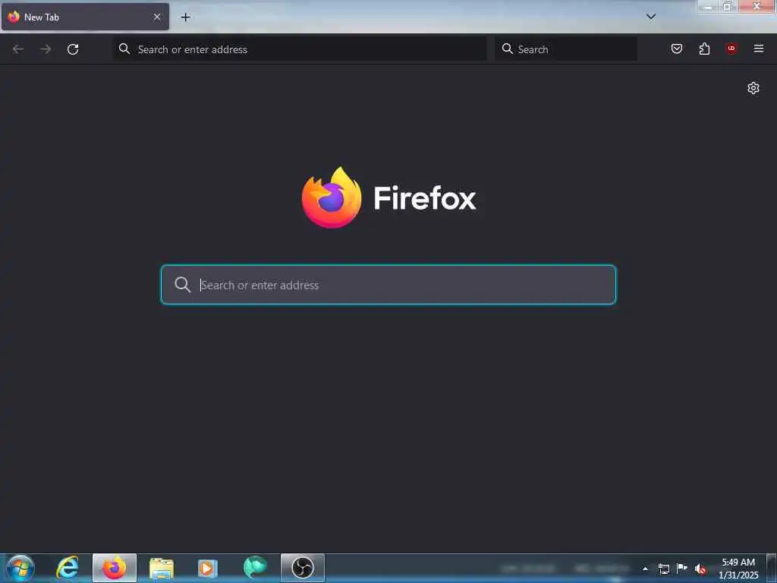Open the uBlock Origin extension icon
Viewport: 777px width, 583px height.
coord(731,49)
